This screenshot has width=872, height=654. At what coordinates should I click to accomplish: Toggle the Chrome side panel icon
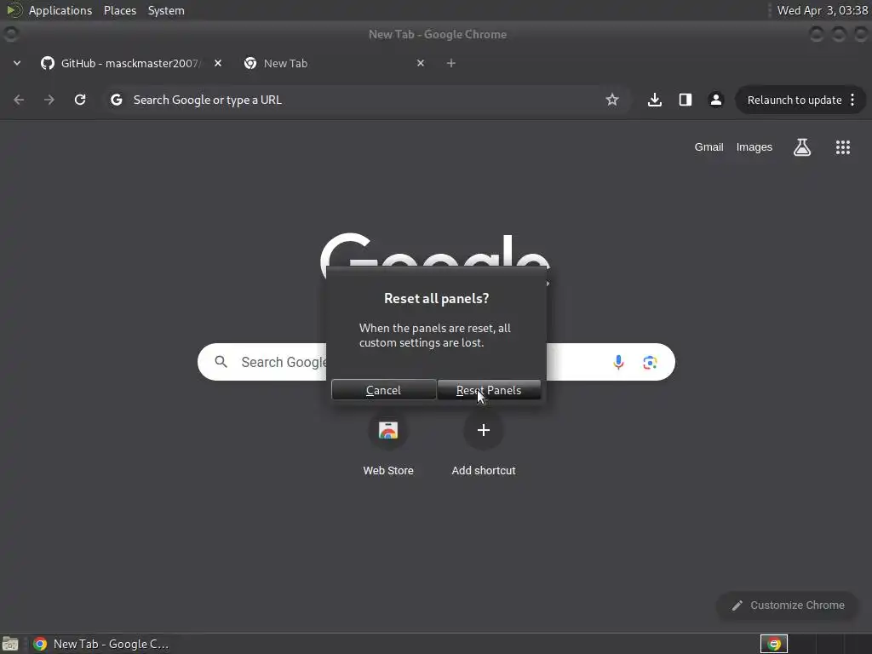[686, 100]
